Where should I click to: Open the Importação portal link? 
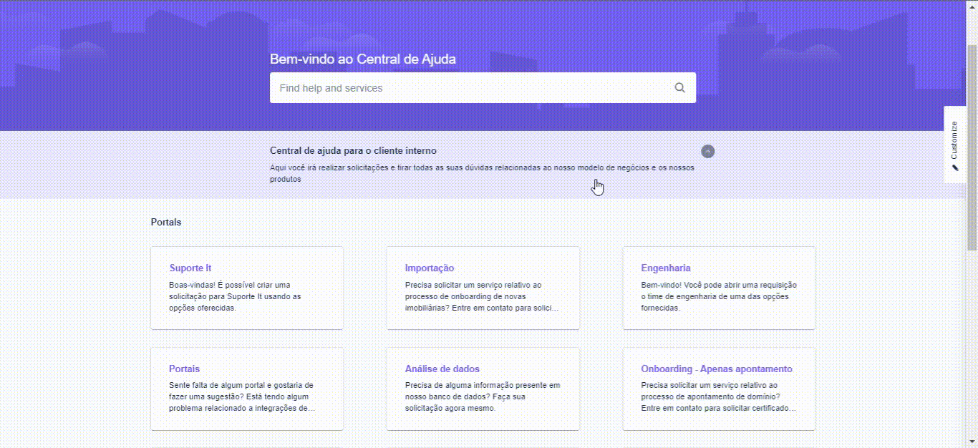point(430,268)
